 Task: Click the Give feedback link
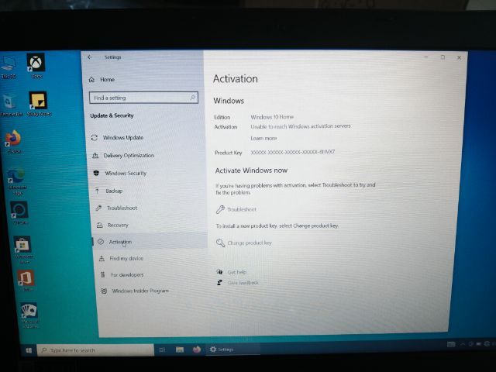pos(243,282)
